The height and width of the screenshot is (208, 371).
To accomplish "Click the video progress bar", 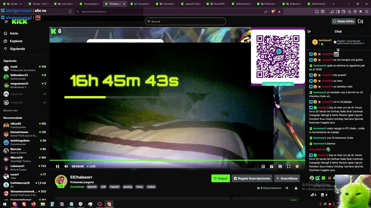I will pos(177,160).
